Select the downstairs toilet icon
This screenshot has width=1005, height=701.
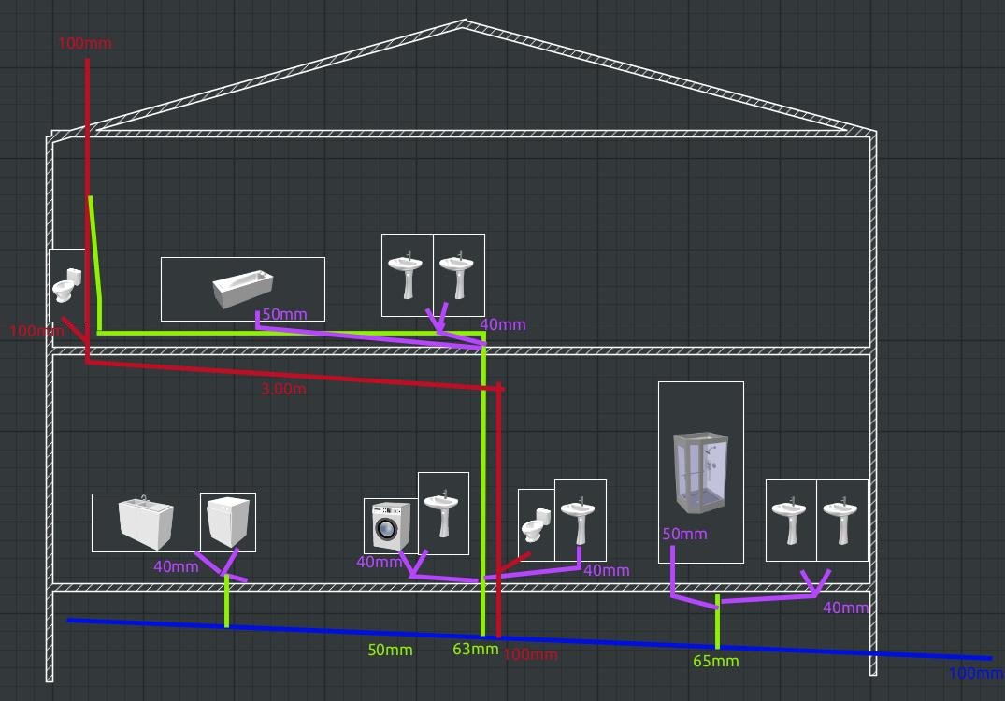tap(537, 525)
